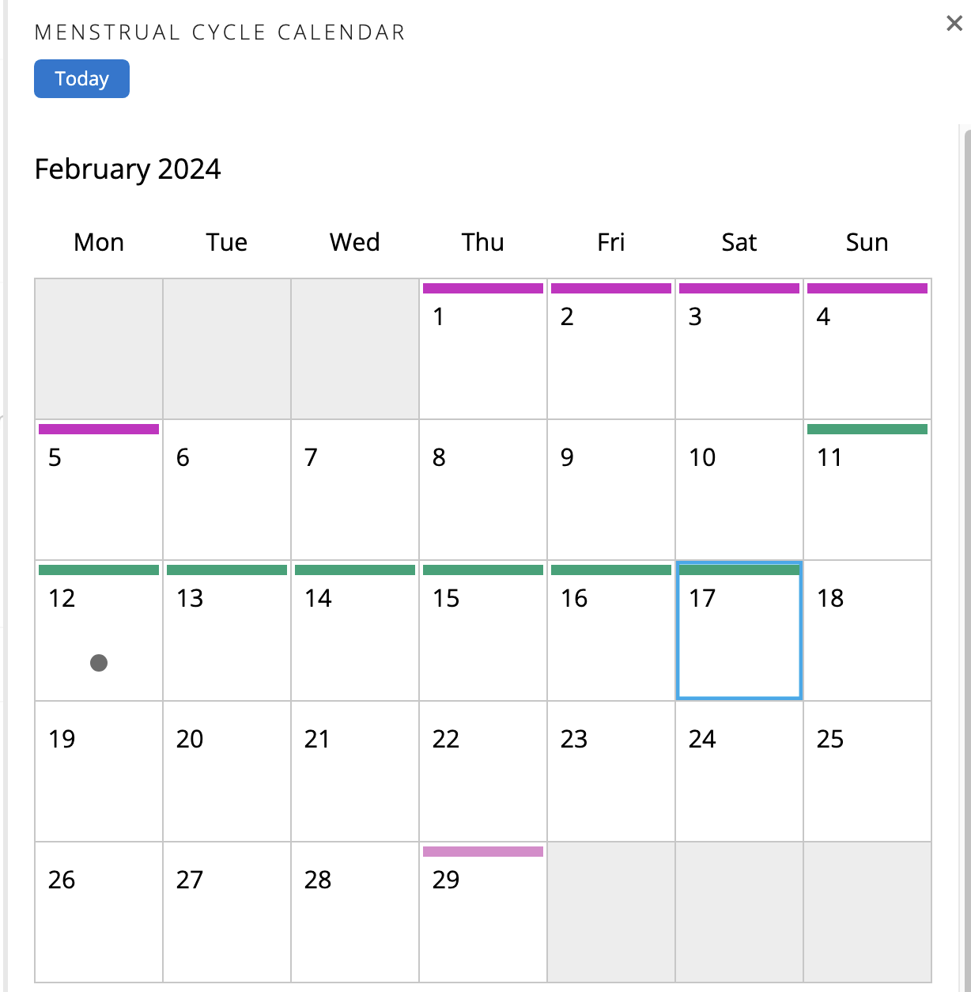Choose February 25 day cell
The image size is (971, 992).
pos(867,771)
